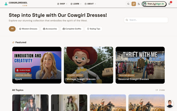Click star icon on Western Dresses chip
177x111 pixels.
(x=20, y=29)
